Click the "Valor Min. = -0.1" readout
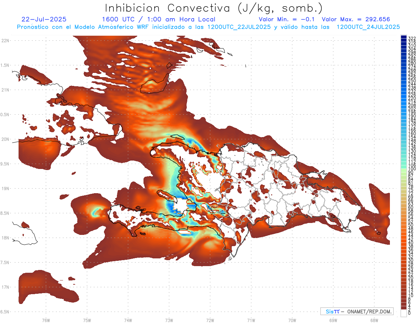The height and width of the screenshot is (325, 420). 287,19
